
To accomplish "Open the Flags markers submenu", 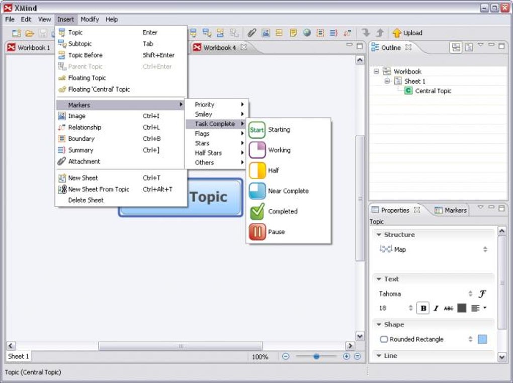I will pos(217,133).
